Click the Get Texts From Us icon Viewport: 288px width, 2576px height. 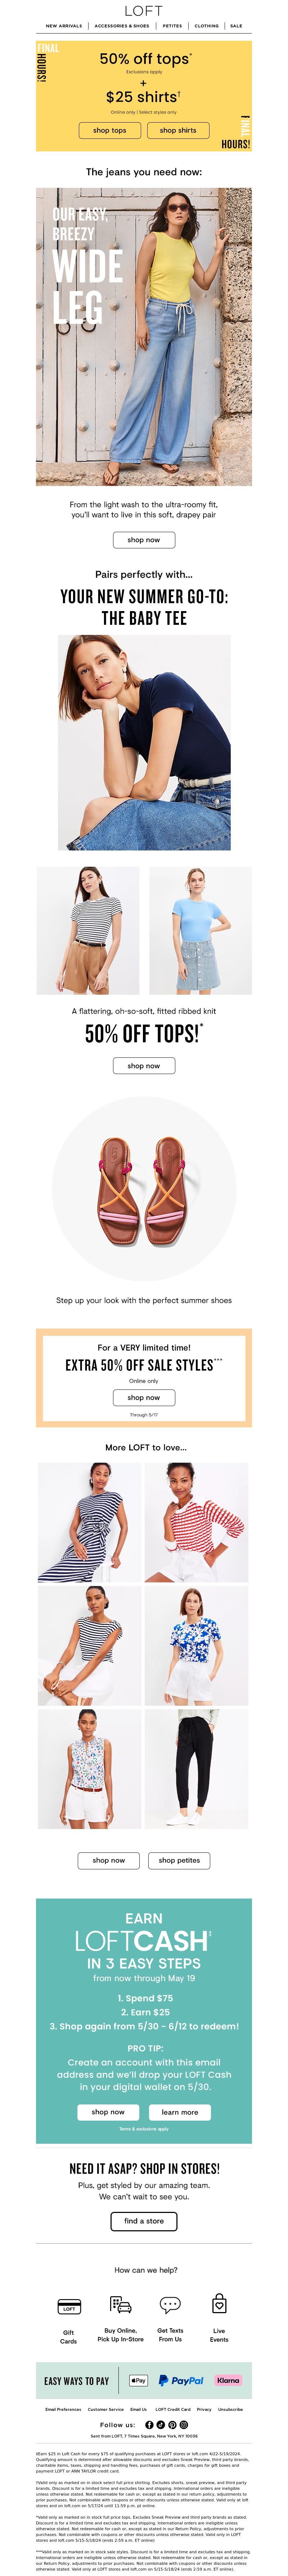[x=170, y=2304]
